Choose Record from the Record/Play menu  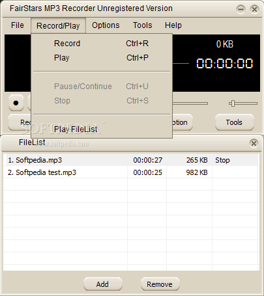click(x=102, y=44)
